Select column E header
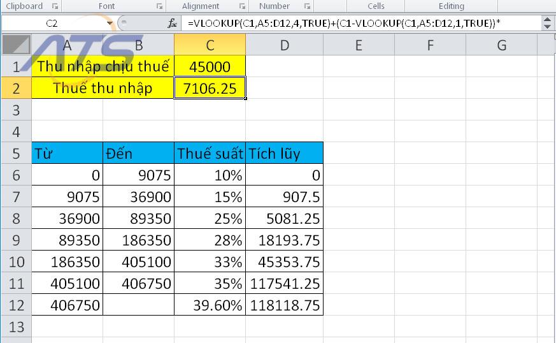The image size is (556, 343). pos(358,45)
